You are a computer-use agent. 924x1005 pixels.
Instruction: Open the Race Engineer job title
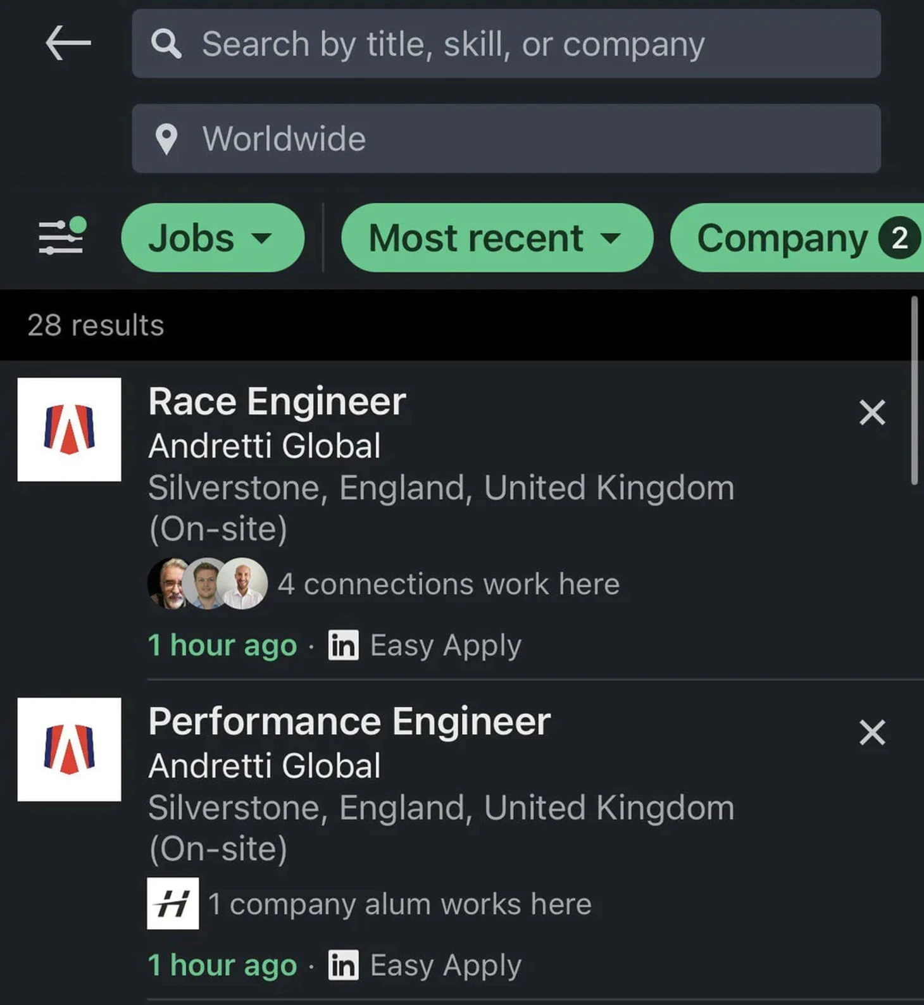[277, 401]
